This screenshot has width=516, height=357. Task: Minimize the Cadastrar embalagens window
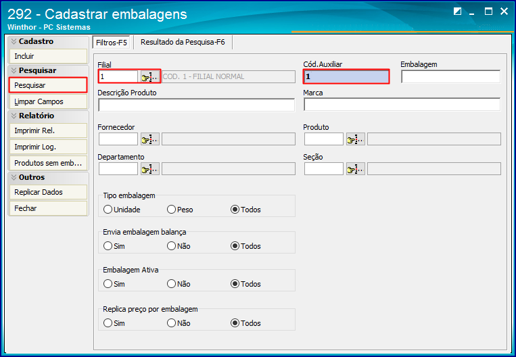tap(472, 12)
